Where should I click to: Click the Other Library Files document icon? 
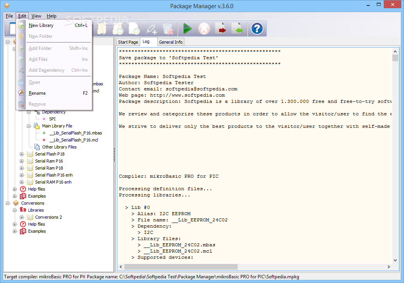37,147
